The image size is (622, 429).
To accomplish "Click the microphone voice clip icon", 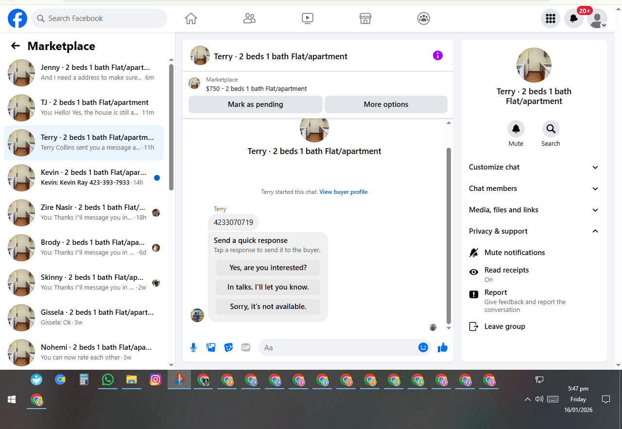I will 193,347.
